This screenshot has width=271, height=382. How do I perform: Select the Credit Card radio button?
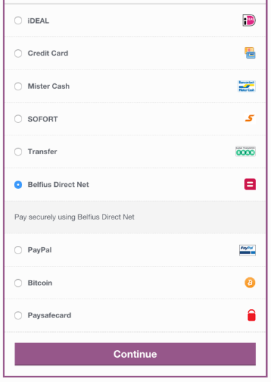pyautogui.click(x=18, y=53)
